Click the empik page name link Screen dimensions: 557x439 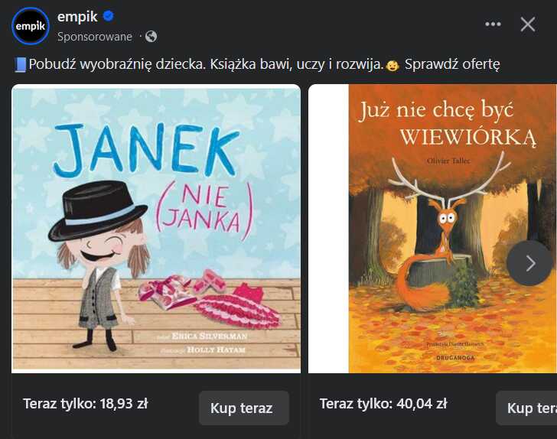coord(77,17)
